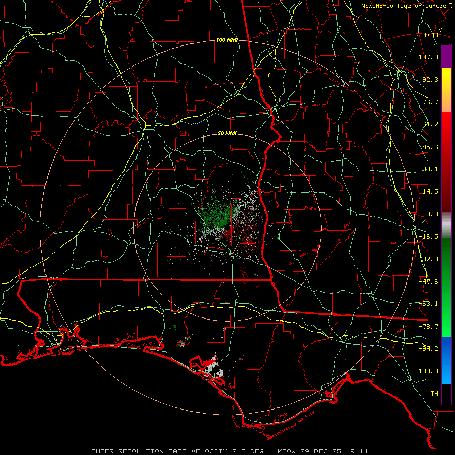Click the gray near-zero color bar segment

(446, 224)
